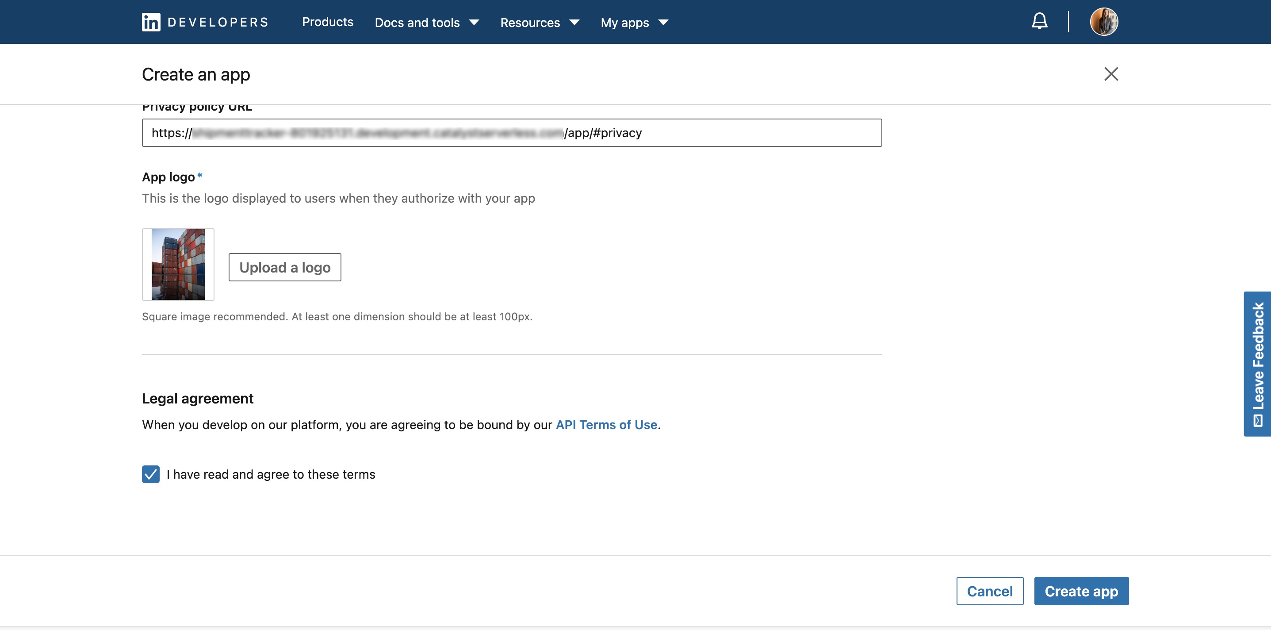The width and height of the screenshot is (1271, 630).
Task: Click the Cancel button
Action: 989,591
